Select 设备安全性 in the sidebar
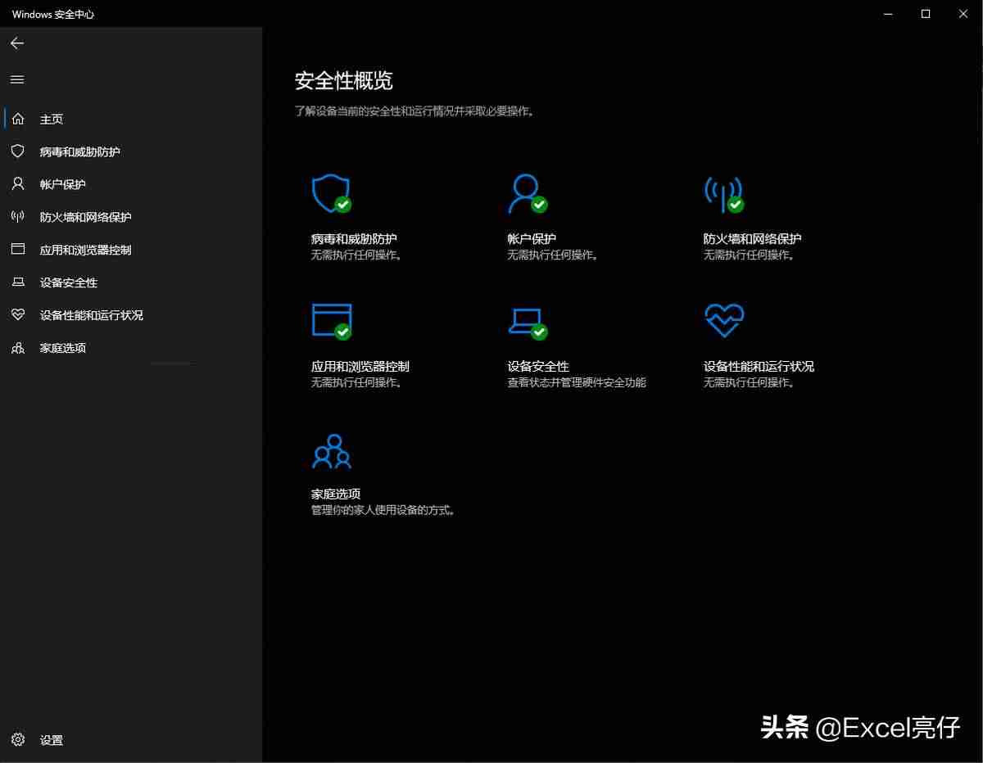The height and width of the screenshot is (763, 983). click(x=69, y=282)
